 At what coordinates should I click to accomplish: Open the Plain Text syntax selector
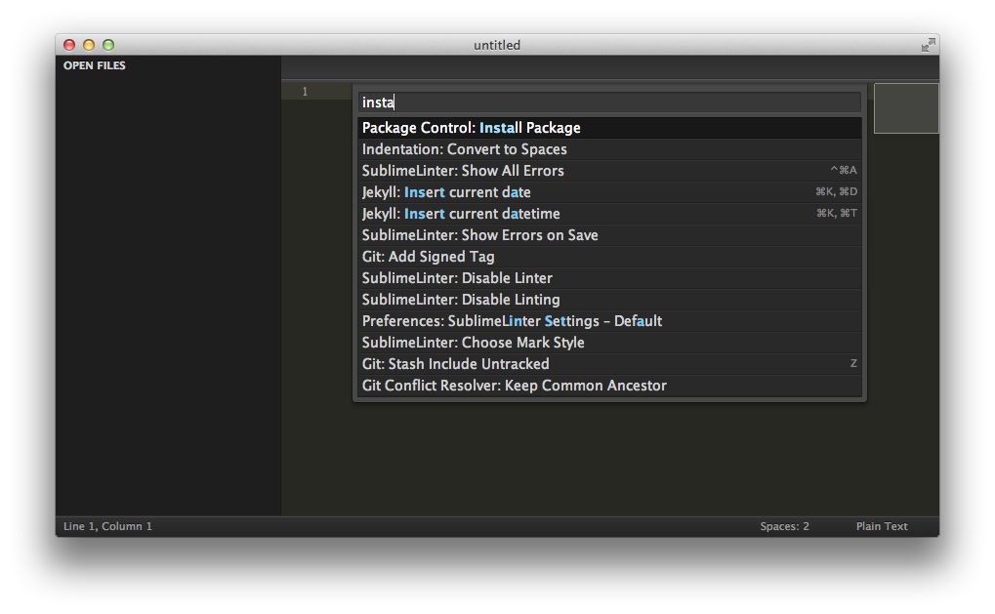coord(880,526)
